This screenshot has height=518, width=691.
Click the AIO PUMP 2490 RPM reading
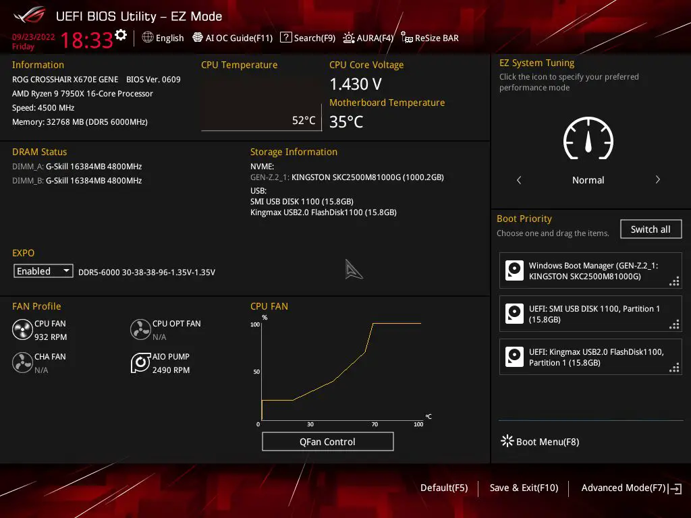pyautogui.click(x=171, y=370)
